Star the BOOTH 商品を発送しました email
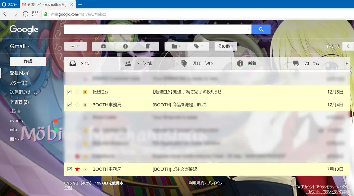Screen dimensions: 354x196 tap(77, 105)
